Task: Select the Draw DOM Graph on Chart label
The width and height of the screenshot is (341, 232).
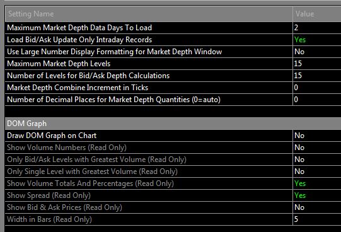Action: tap(52, 136)
